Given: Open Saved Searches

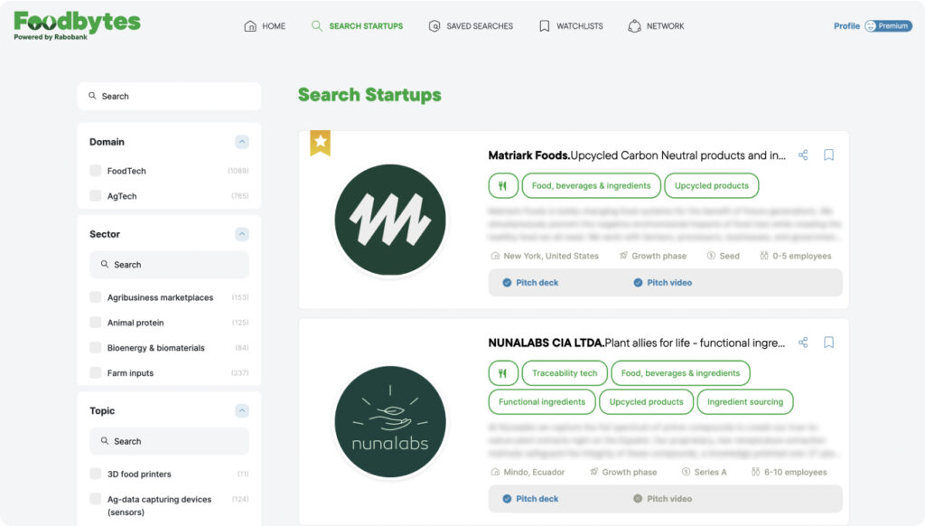Looking at the screenshot, I should coord(471,26).
